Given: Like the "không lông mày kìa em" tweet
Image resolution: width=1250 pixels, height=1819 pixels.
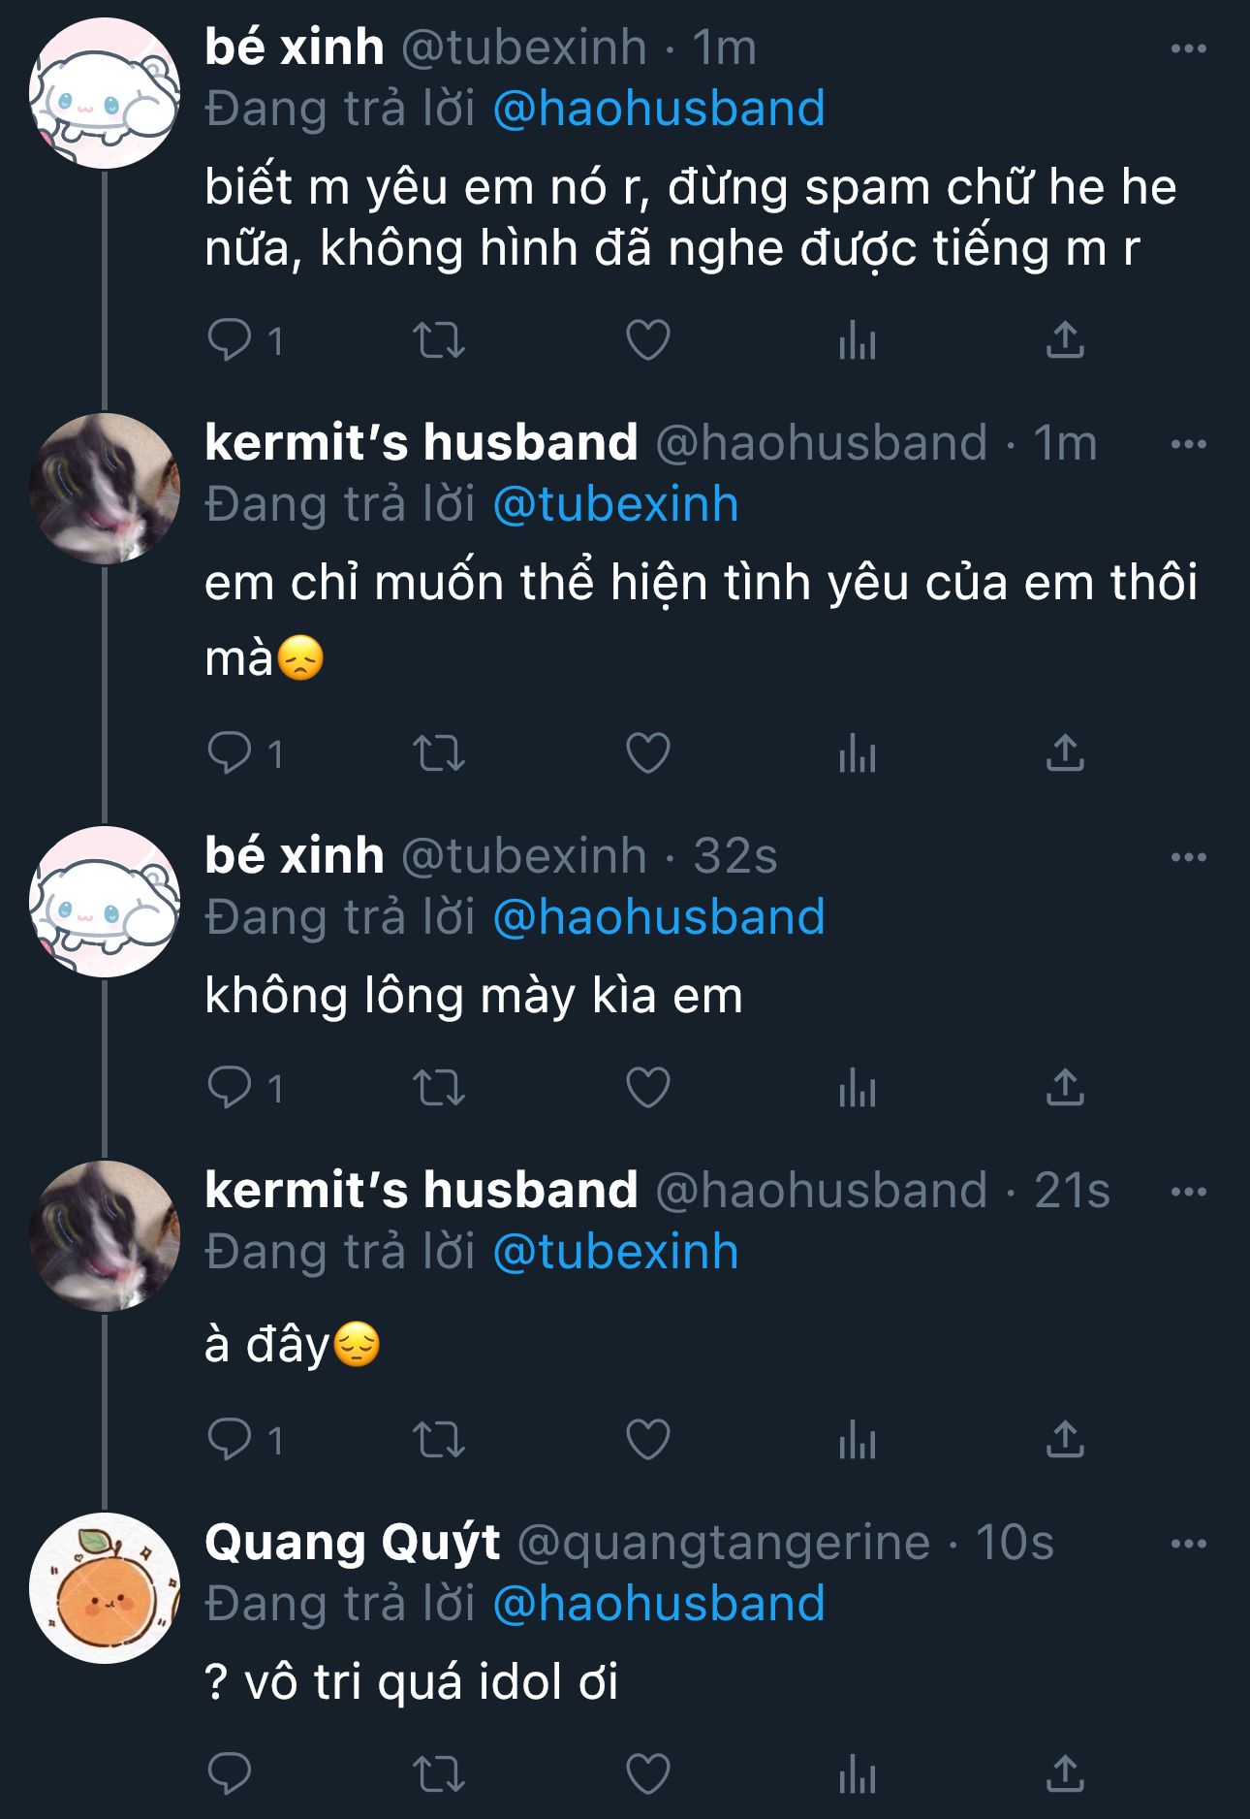Looking at the screenshot, I should click(x=647, y=1088).
